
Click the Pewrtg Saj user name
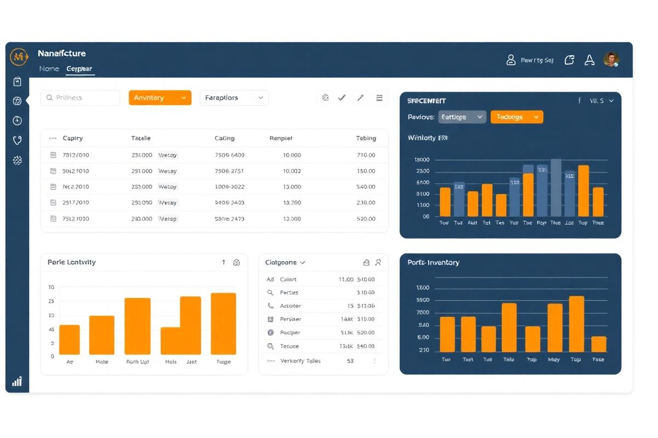point(537,60)
